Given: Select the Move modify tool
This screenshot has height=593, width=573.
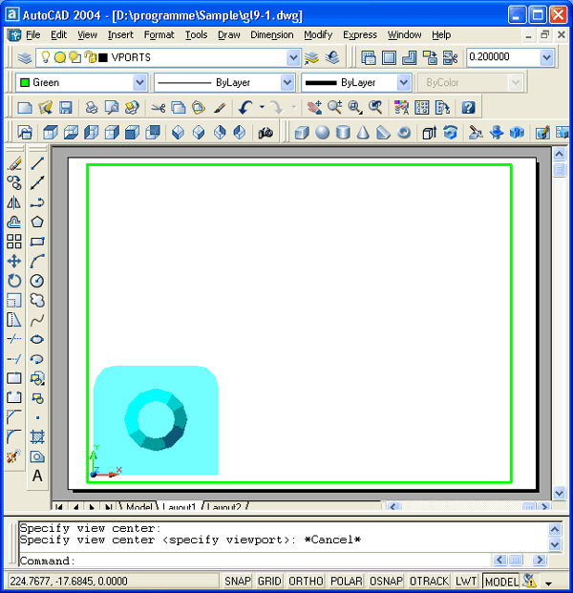Looking at the screenshot, I should (x=14, y=261).
